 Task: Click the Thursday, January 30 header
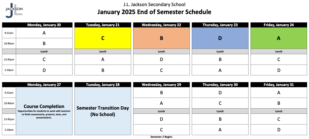click(220, 85)
